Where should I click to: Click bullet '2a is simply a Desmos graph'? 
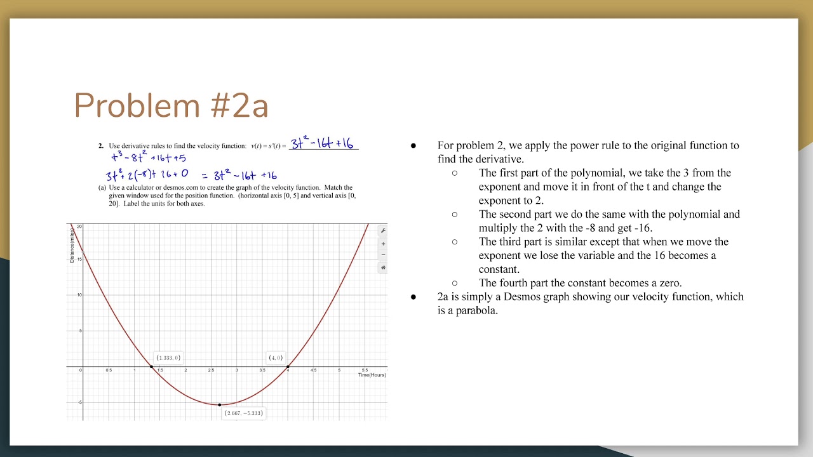591,303
